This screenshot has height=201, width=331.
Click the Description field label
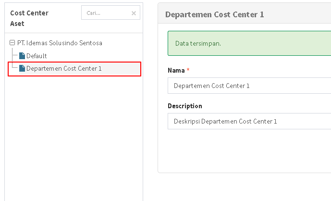click(x=184, y=106)
